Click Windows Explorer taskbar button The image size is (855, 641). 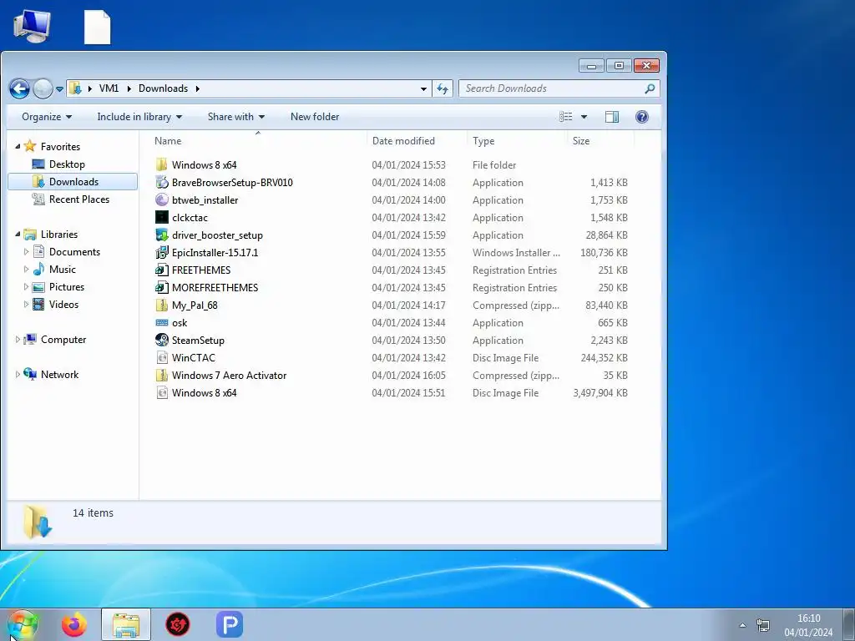click(x=126, y=625)
